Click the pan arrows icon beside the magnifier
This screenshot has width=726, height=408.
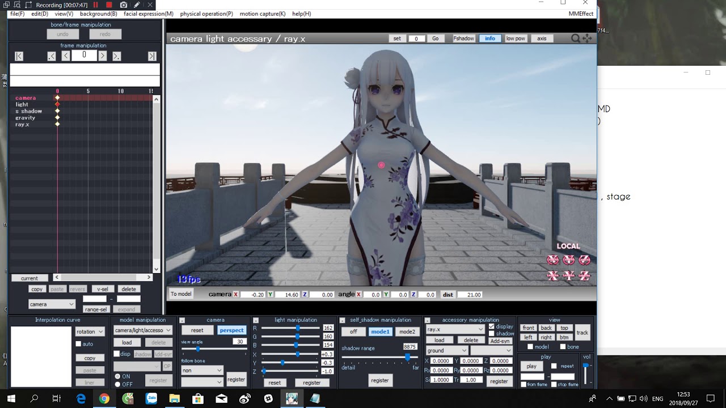pyautogui.click(x=587, y=39)
